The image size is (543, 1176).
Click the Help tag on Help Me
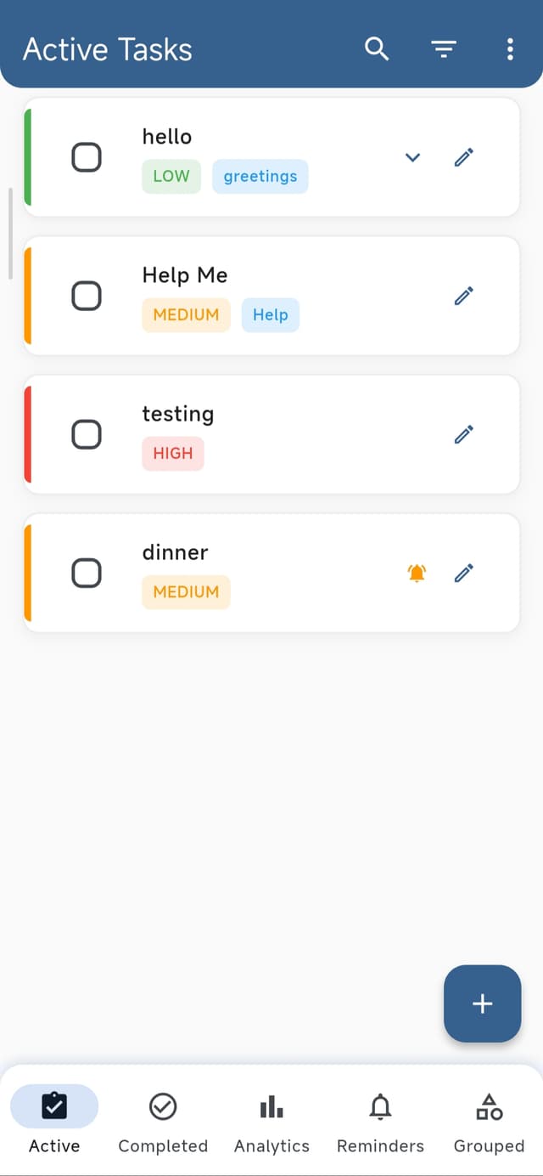tap(271, 315)
